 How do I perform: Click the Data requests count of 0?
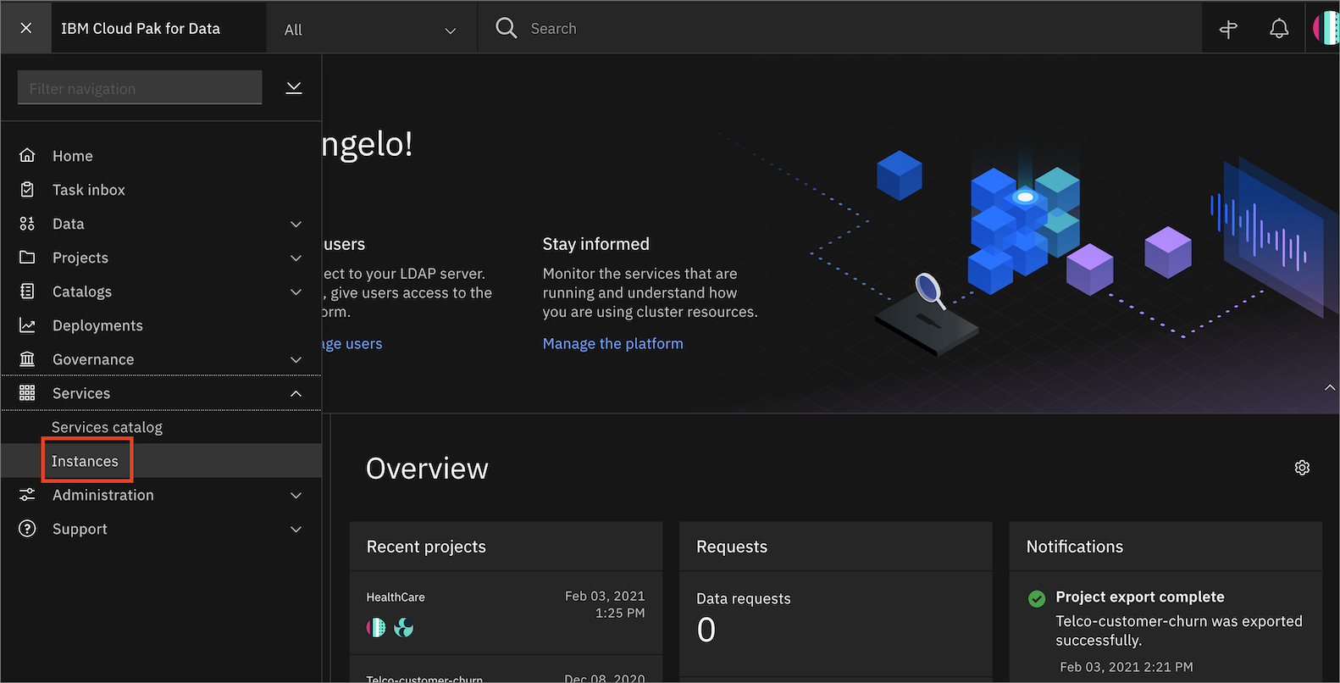(706, 630)
